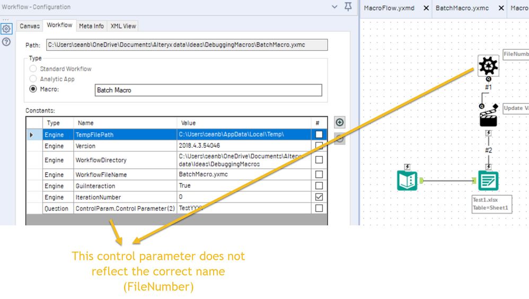Image resolution: width=529 pixels, height=299 pixels.
Task: Close the BatchMacro.yxmc tab
Action: [x=501, y=8]
